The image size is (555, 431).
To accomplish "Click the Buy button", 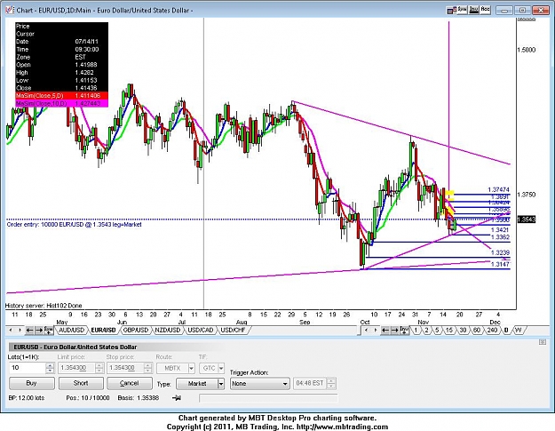I will click(x=32, y=383).
